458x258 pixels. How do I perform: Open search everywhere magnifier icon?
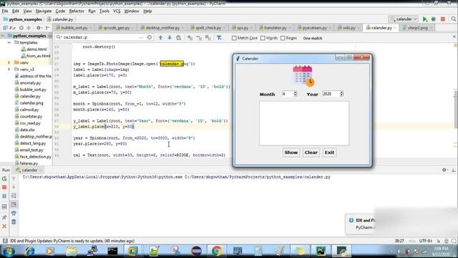click(454, 19)
